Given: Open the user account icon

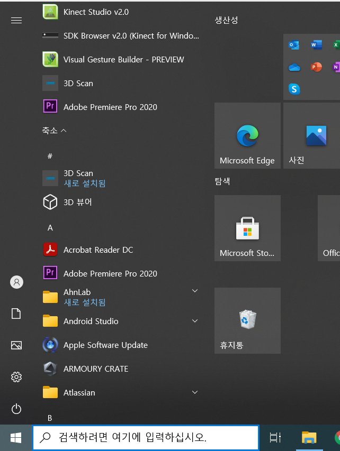Looking at the screenshot, I should [17, 282].
